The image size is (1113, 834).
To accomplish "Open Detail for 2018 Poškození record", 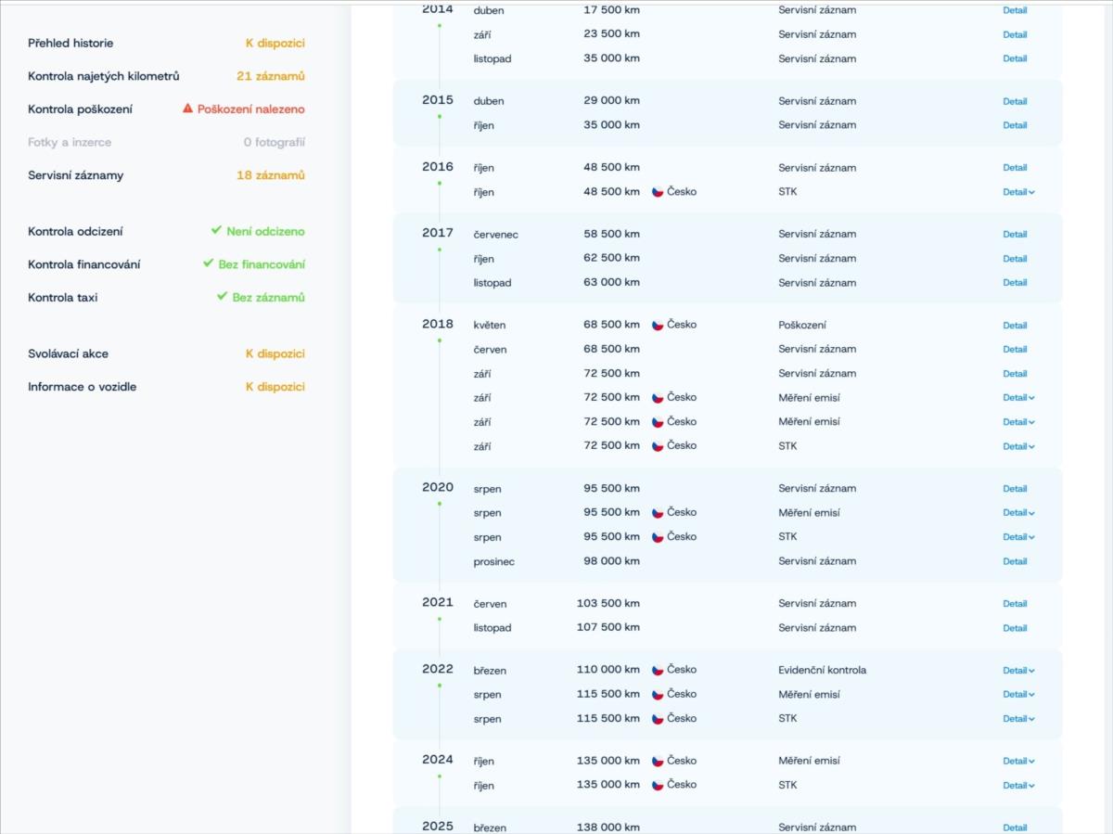I will point(1015,326).
